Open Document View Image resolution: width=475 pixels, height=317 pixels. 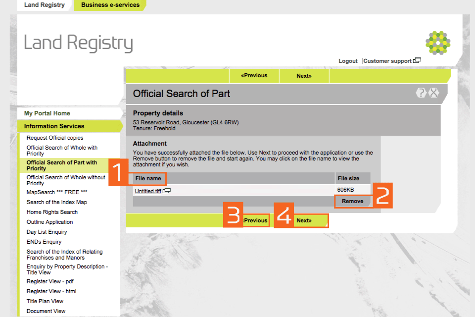tap(46, 311)
